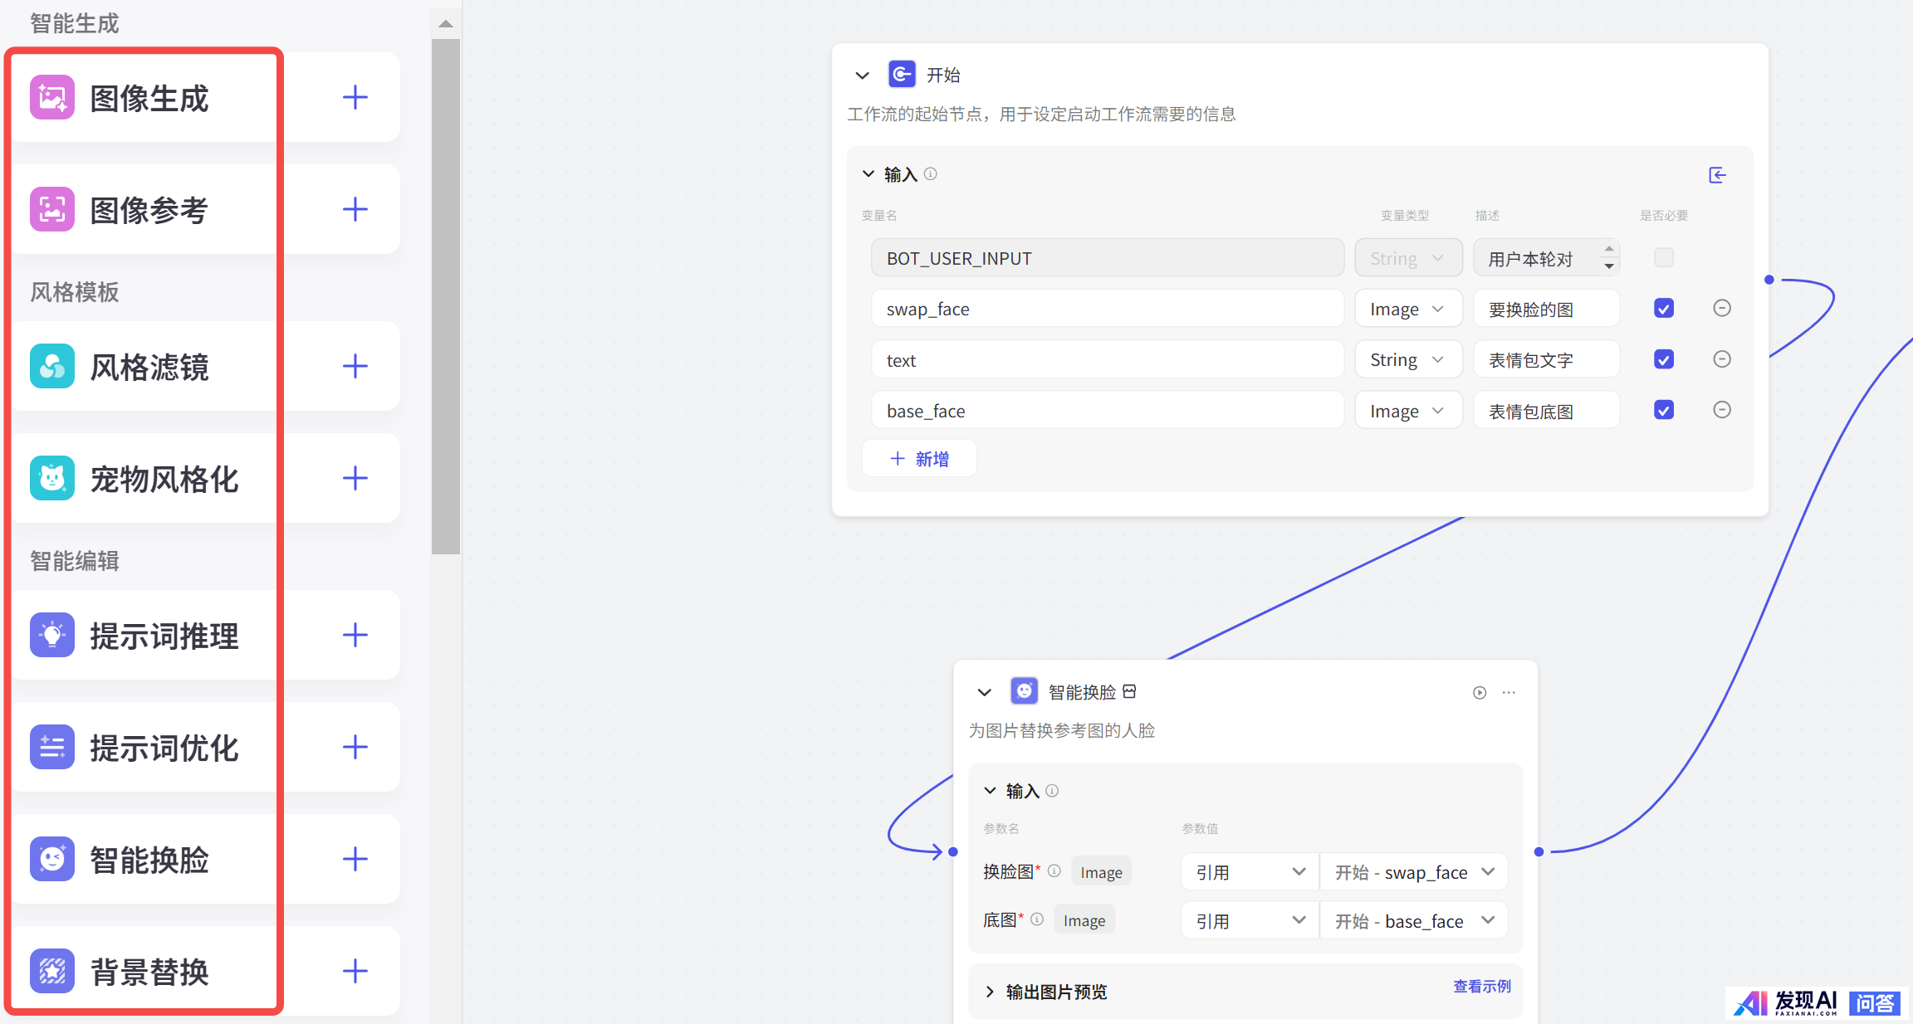Image resolution: width=1913 pixels, height=1024 pixels.
Task: Click the 风格滤镜 filter icon
Action: [51, 366]
